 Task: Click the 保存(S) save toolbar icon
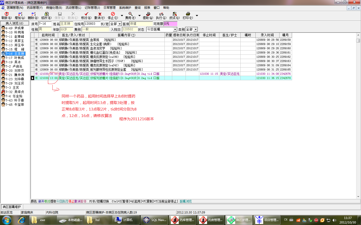[60, 15]
